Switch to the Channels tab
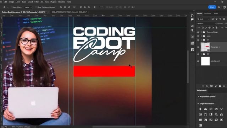 click(x=208, y=14)
